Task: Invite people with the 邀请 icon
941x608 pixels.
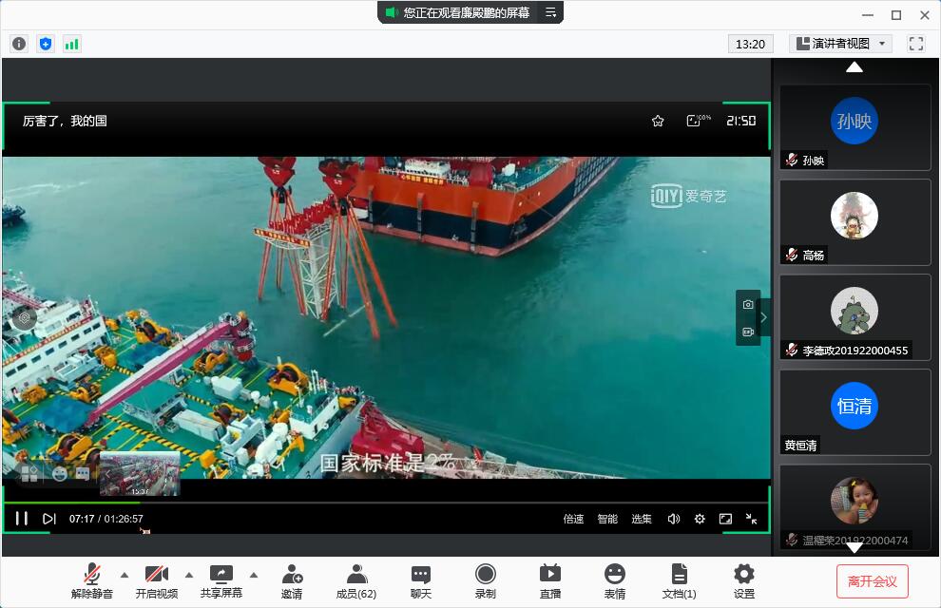Action: [292, 581]
